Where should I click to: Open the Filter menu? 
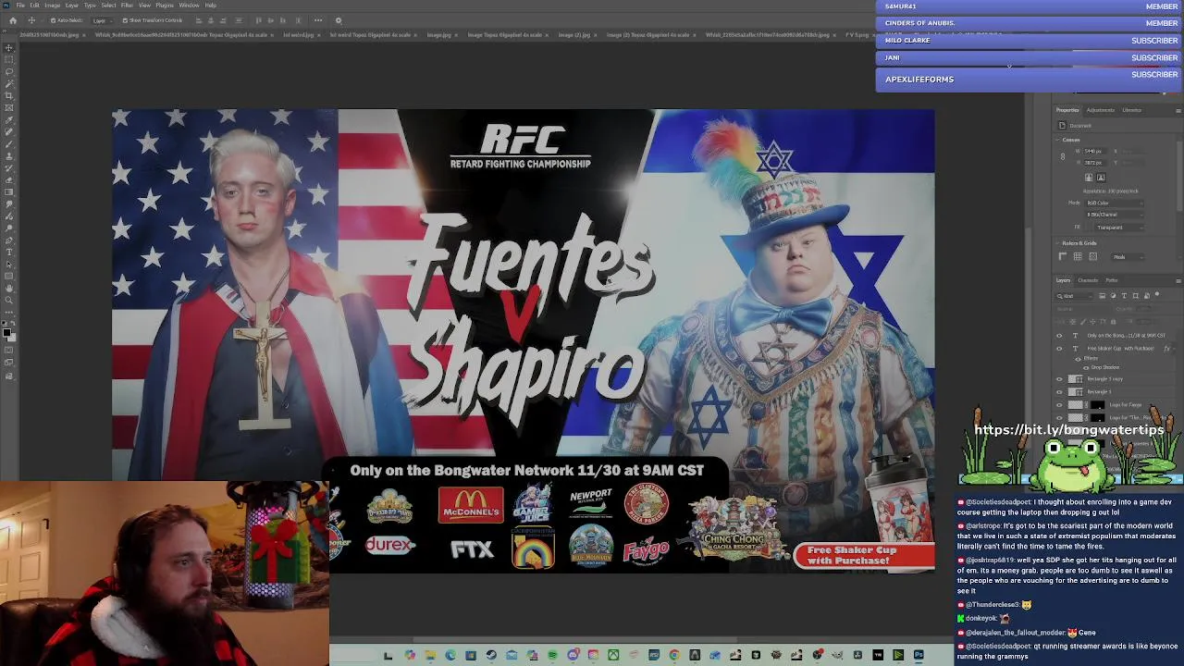pos(127,6)
